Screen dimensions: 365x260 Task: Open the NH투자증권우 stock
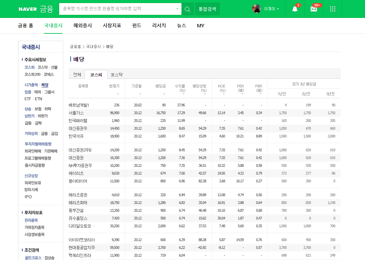[x=80, y=165]
